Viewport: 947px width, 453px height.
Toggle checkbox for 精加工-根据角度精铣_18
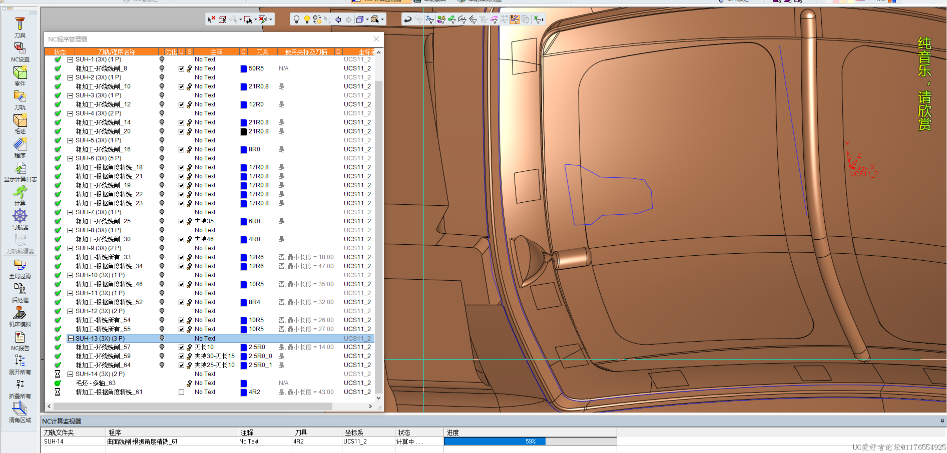pos(181,167)
